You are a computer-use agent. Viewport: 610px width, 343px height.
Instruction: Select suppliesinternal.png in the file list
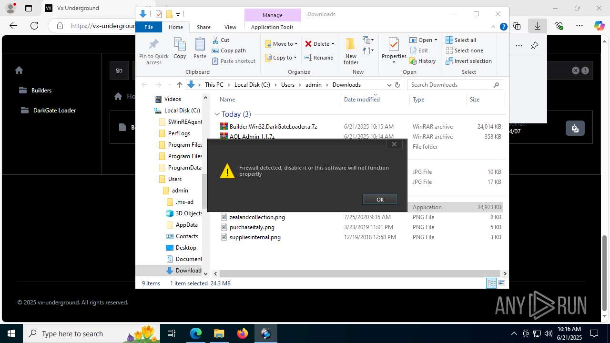(255, 237)
